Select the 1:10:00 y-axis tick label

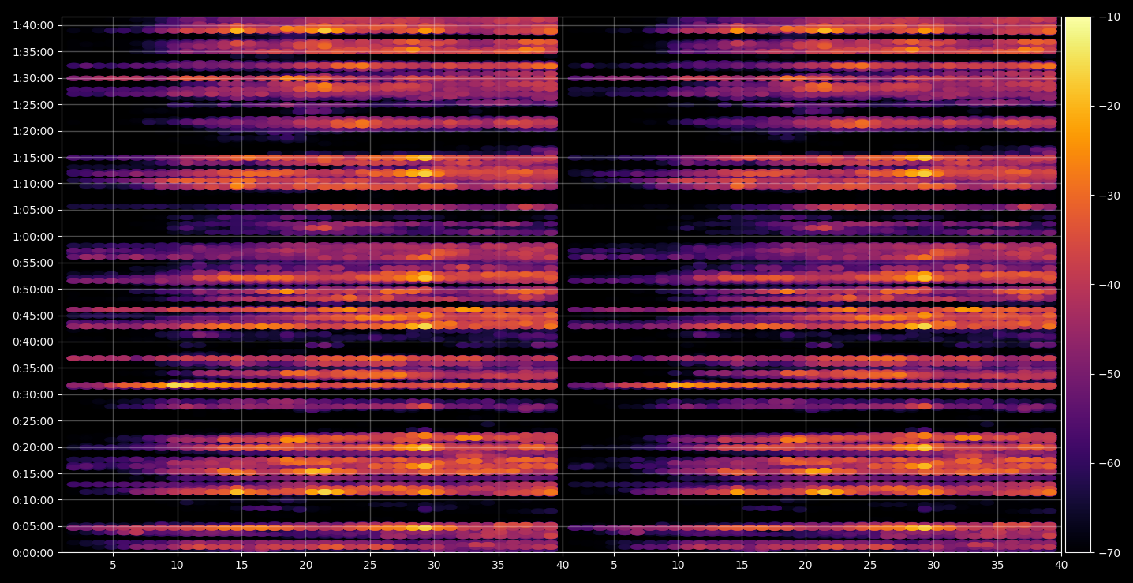coord(33,184)
